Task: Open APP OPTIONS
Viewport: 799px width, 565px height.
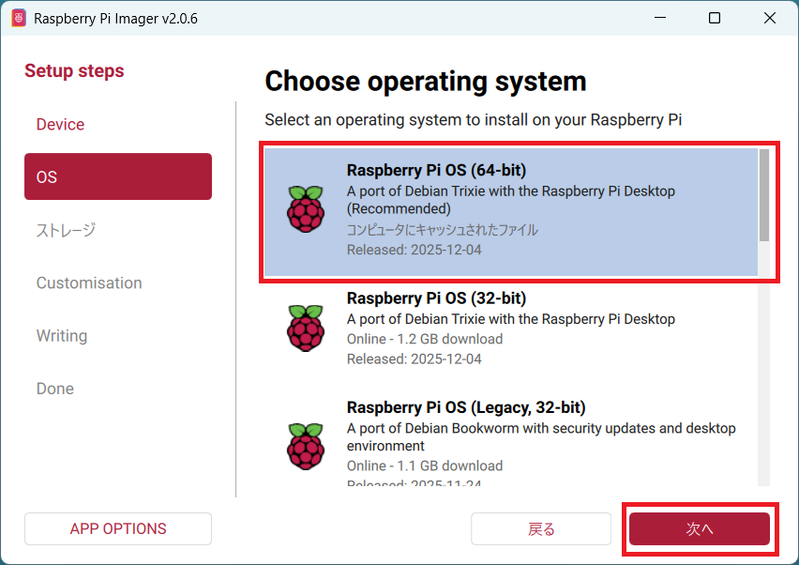Action: point(118,528)
